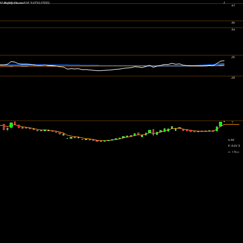Click the large green candle near chart start

[x=11, y=125]
